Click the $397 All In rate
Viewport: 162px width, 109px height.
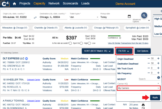click(71, 38)
